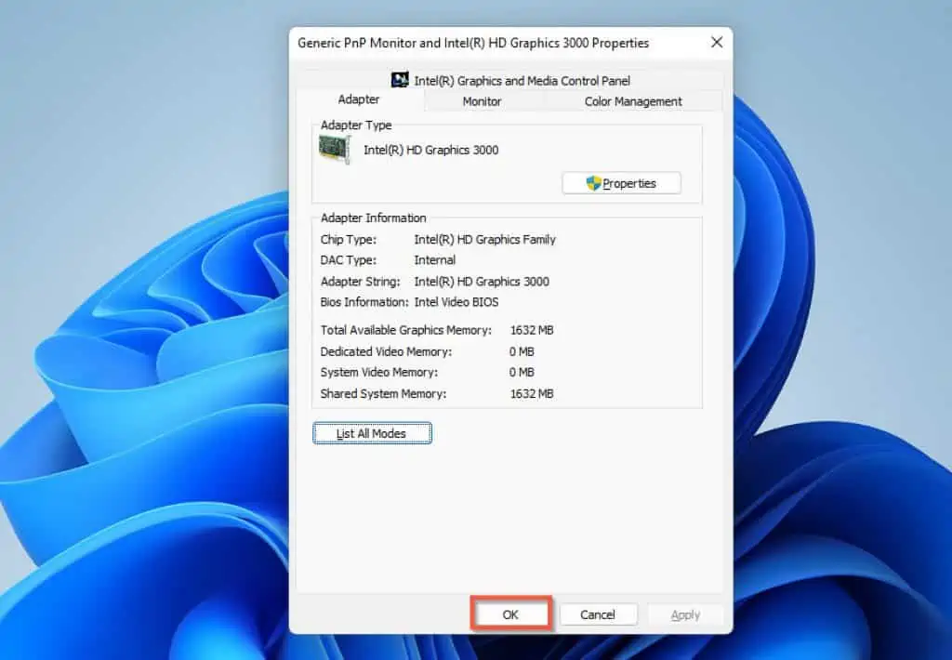Click the graphics card adapter icon
This screenshot has height=660, width=952.
[x=335, y=148]
